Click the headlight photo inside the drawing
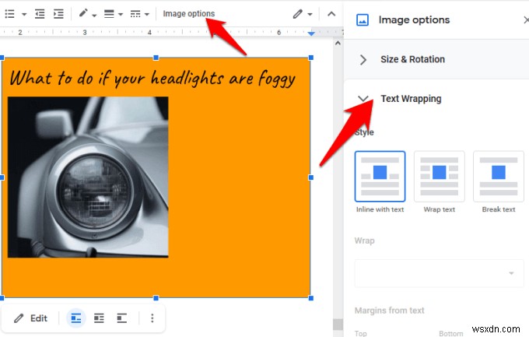 click(x=88, y=177)
